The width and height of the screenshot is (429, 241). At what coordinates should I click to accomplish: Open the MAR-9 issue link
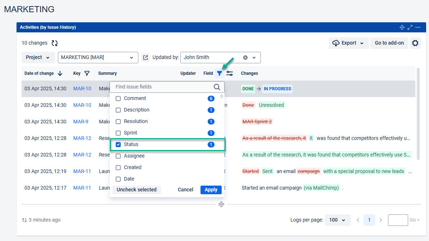(80, 122)
